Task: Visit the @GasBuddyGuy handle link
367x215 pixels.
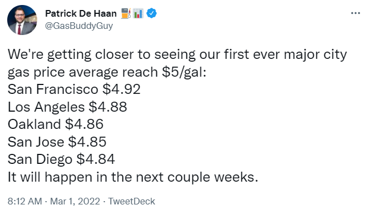Action: [79, 26]
